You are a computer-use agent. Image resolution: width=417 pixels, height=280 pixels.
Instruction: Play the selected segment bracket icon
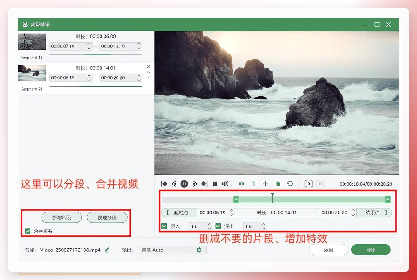[x=308, y=184]
